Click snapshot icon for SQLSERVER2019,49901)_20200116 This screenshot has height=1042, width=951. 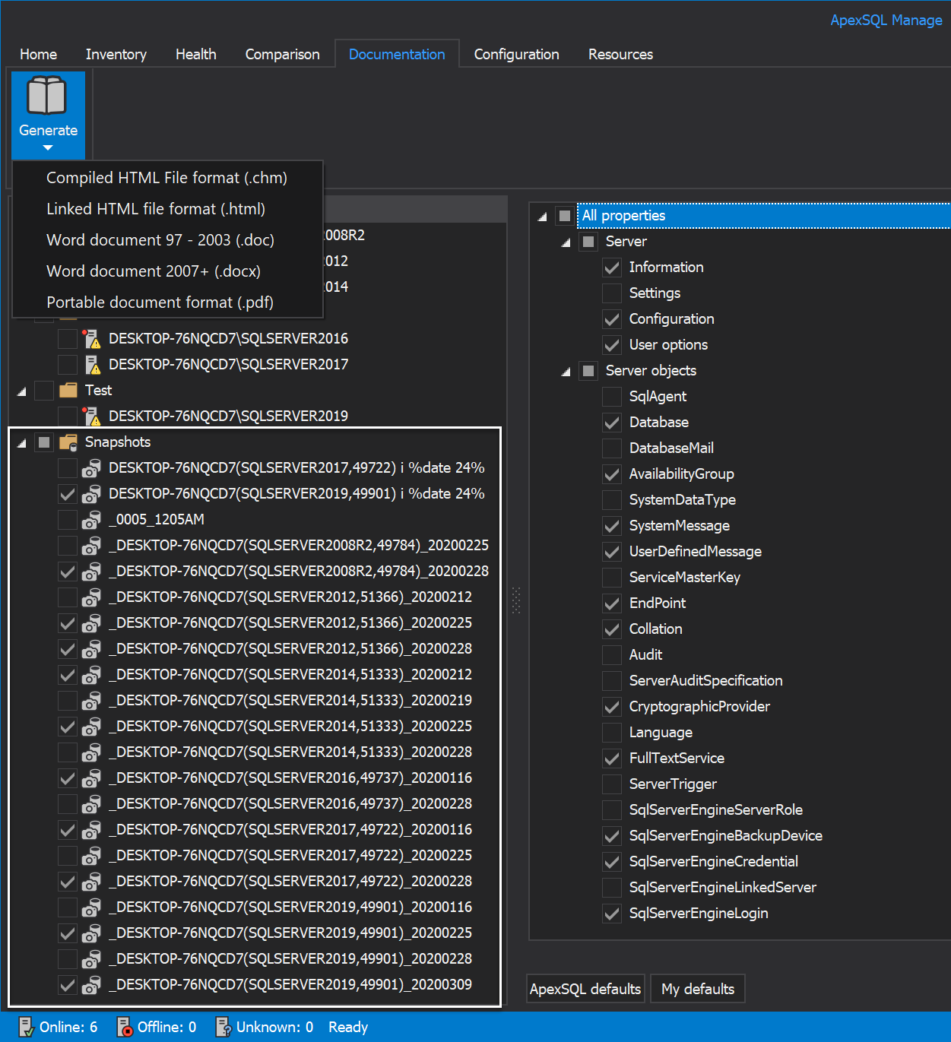pos(91,907)
